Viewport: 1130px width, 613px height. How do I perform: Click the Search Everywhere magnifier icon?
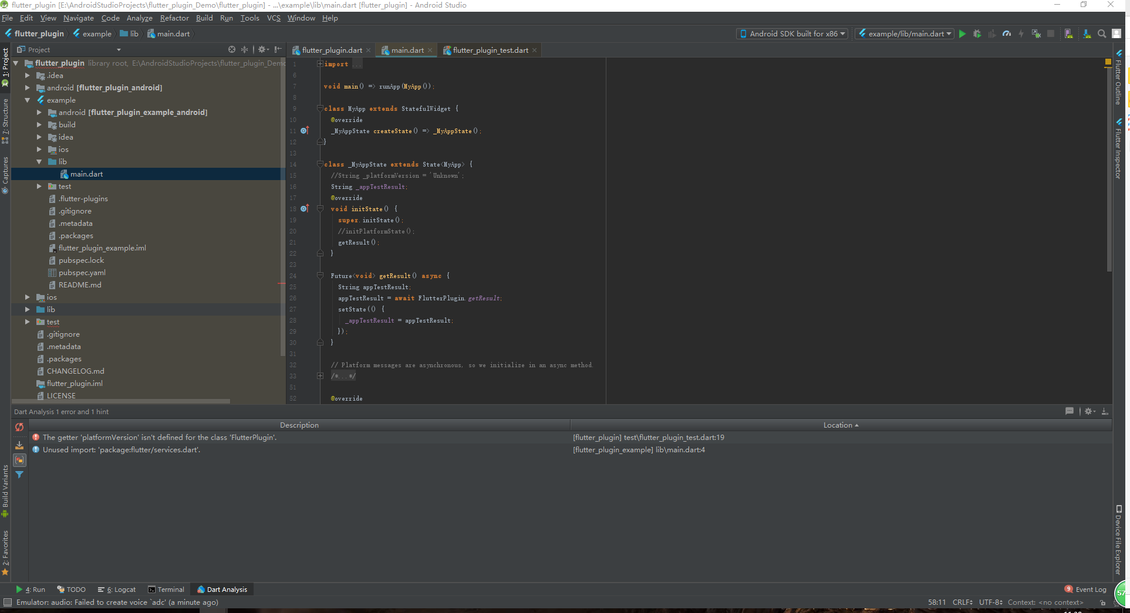(x=1102, y=33)
